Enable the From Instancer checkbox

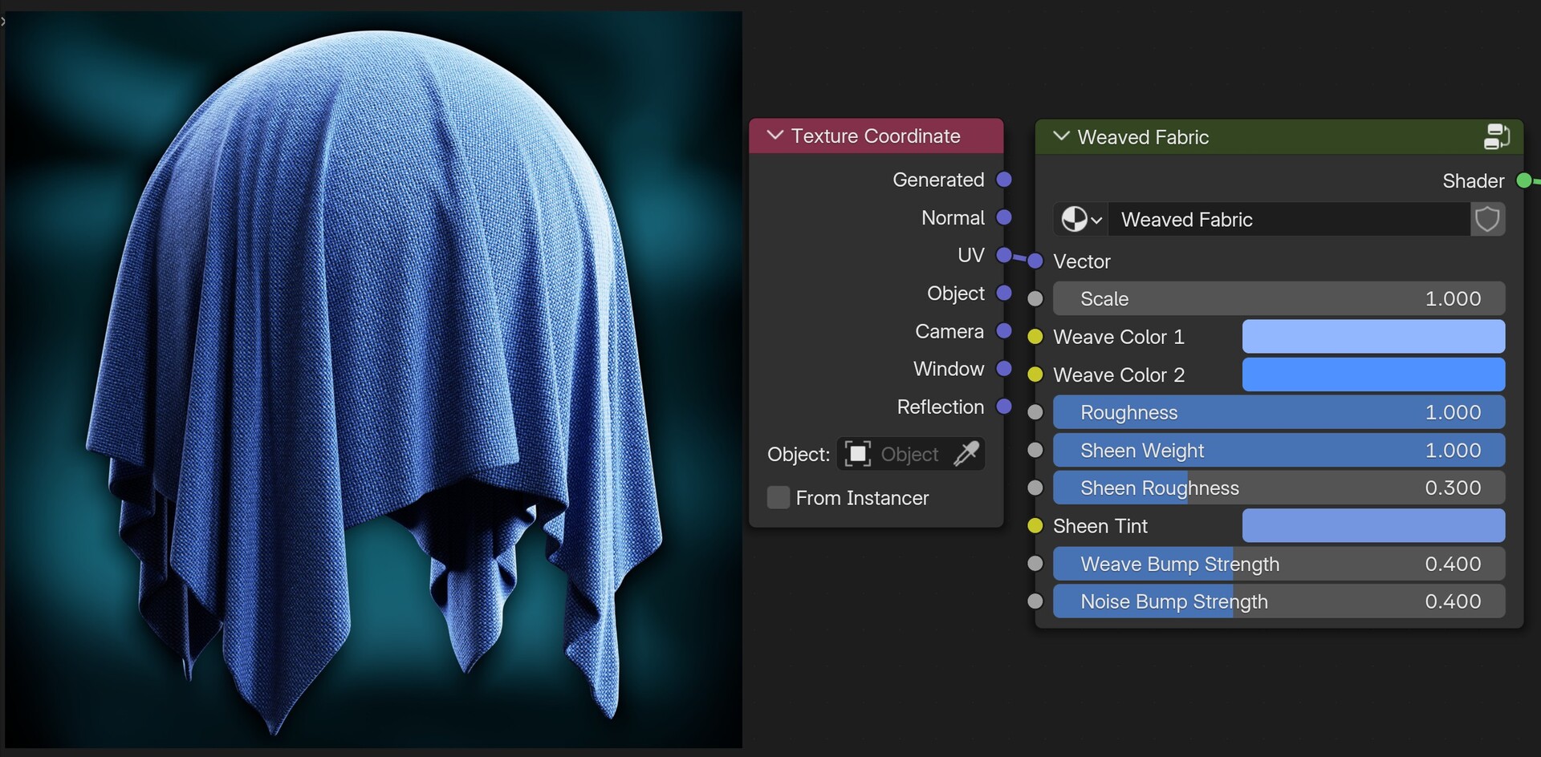tap(778, 497)
